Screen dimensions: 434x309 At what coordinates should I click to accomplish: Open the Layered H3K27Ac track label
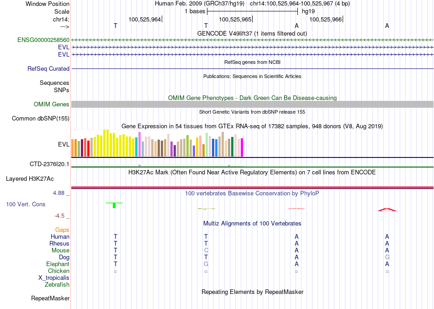click(30, 179)
